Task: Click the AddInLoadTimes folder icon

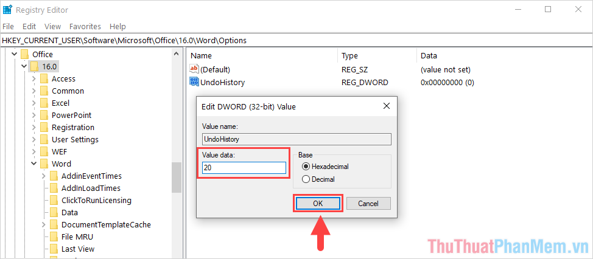Action: pos(54,188)
